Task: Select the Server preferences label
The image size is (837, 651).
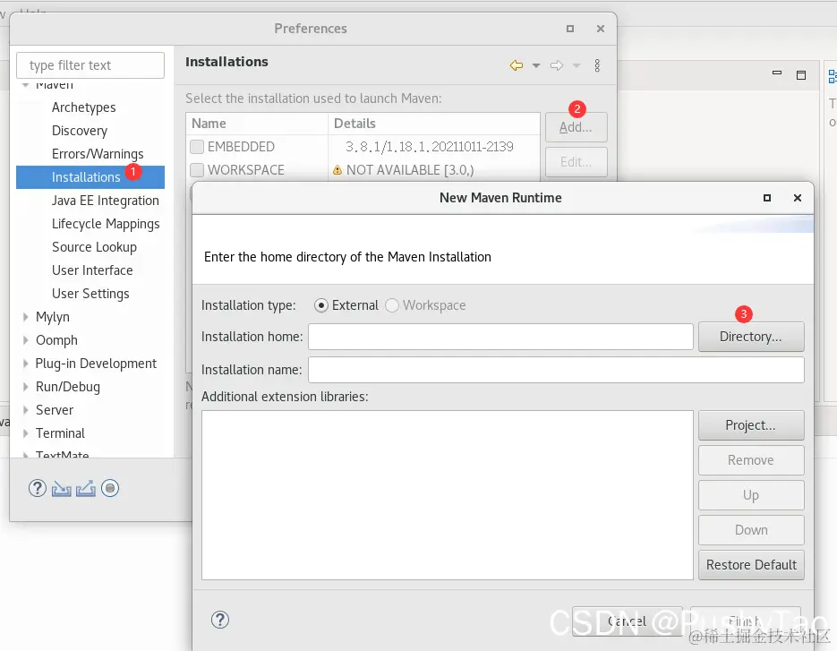Action: 55,410
